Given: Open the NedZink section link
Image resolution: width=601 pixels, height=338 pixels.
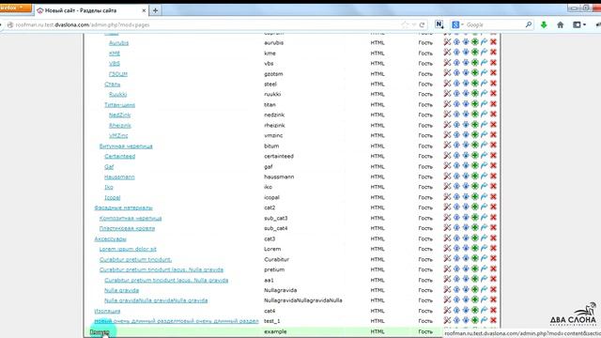Looking at the screenshot, I should (119, 115).
